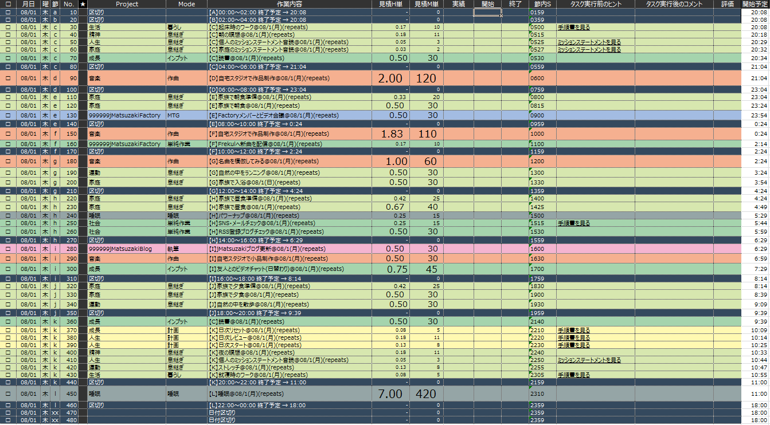770x425 pixels.
Task: Select 節内S cell 0600 in row No. 90
Action: click(x=542, y=78)
